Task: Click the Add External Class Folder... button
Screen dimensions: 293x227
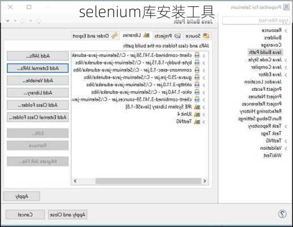Action: [38, 117]
